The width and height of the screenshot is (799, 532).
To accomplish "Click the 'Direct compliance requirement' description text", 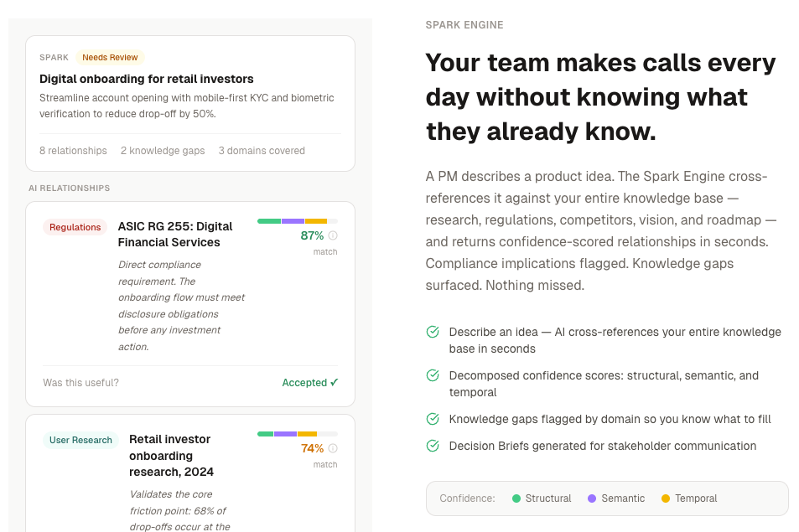I will 181,306.
